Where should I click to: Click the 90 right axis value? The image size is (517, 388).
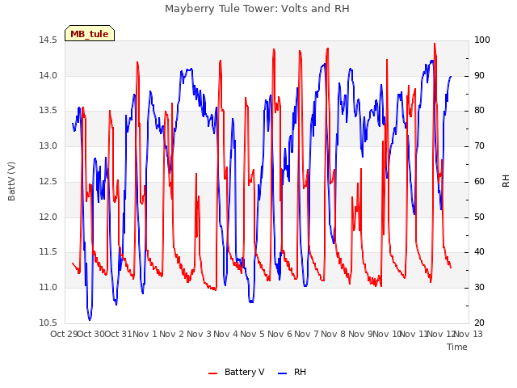[x=479, y=75]
